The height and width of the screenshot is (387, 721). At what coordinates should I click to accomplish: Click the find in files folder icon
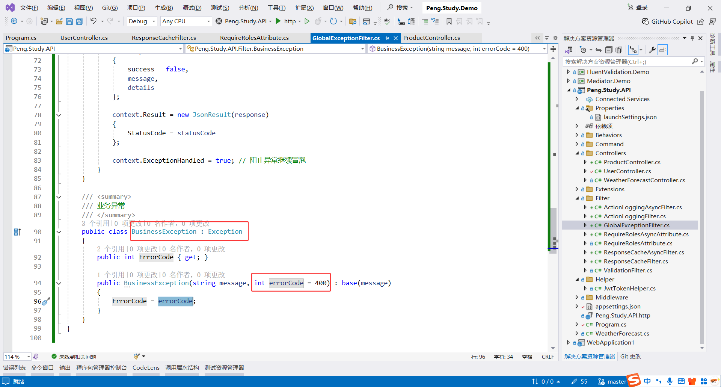(x=353, y=21)
